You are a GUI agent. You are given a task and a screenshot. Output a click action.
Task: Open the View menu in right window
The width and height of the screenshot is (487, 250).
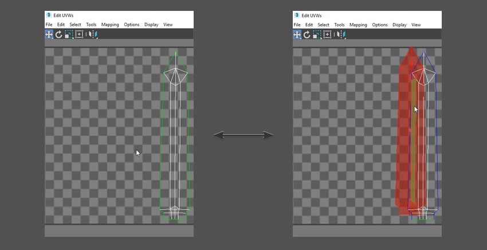point(416,25)
